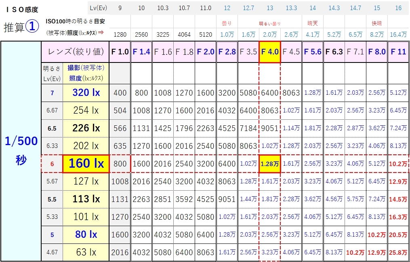Select the F 5.6 aperture header

pyautogui.click(x=313, y=52)
